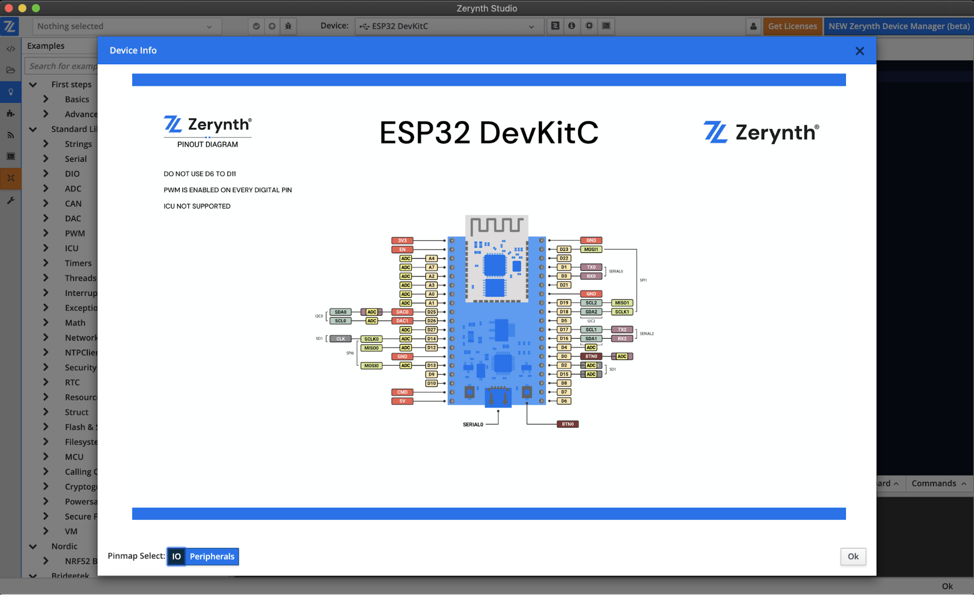Open the packages puzzle sidebar icon
The height and width of the screenshot is (595, 974).
tap(10, 114)
